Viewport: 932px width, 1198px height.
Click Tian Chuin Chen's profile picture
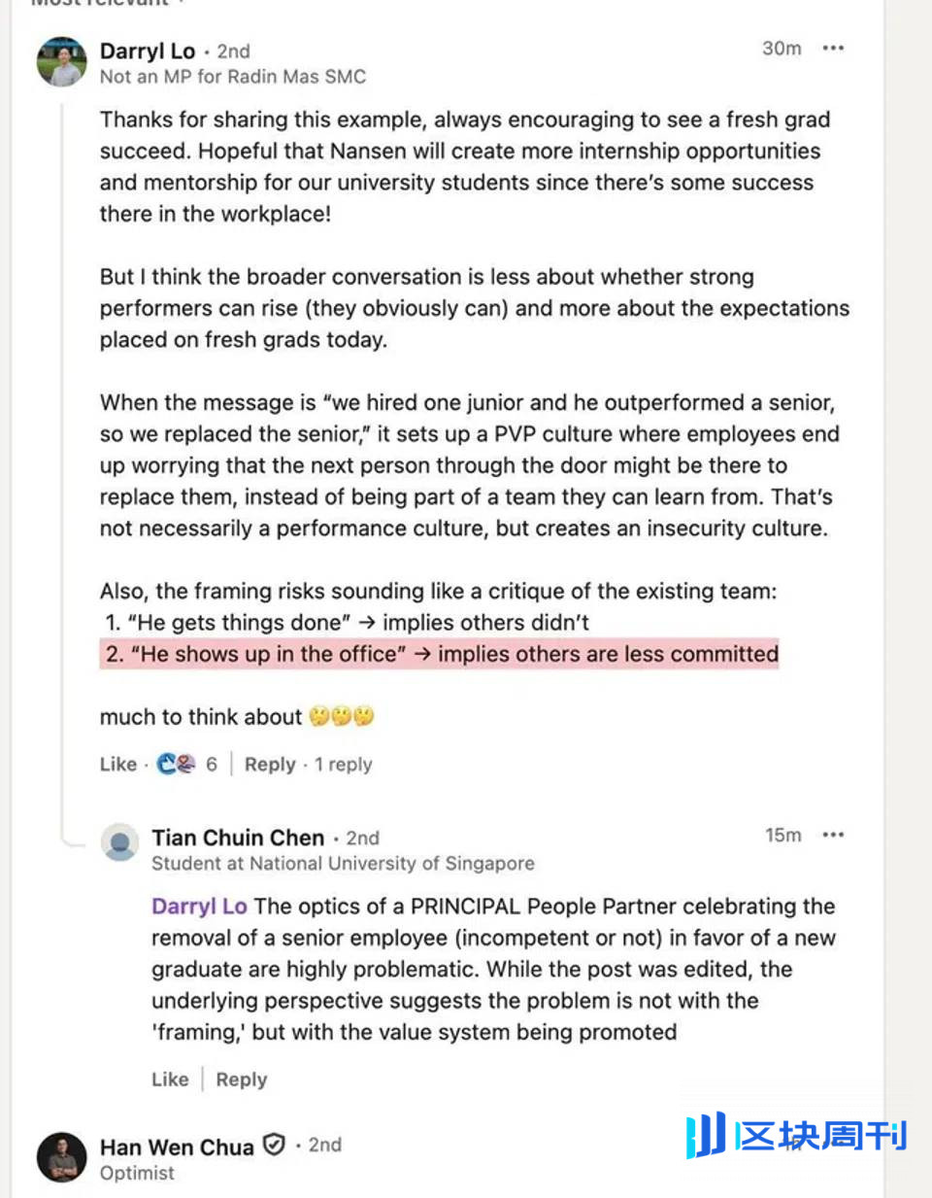(x=119, y=843)
